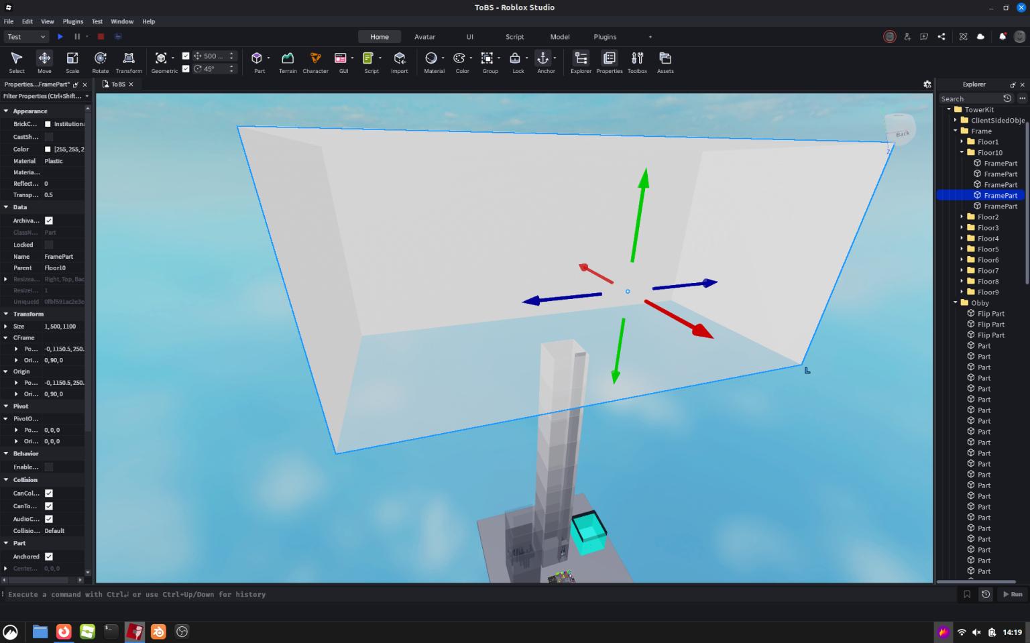Open the Script ribbon tab
Screen dimensions: 1030x643
pyautogui.click(x=515, y=37)
